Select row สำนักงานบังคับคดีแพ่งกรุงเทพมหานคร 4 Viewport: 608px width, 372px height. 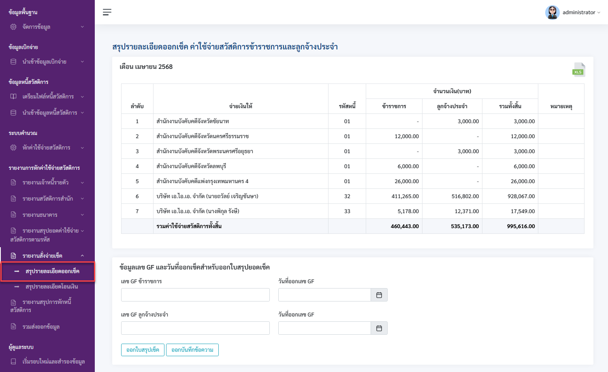tap(352, 181)
